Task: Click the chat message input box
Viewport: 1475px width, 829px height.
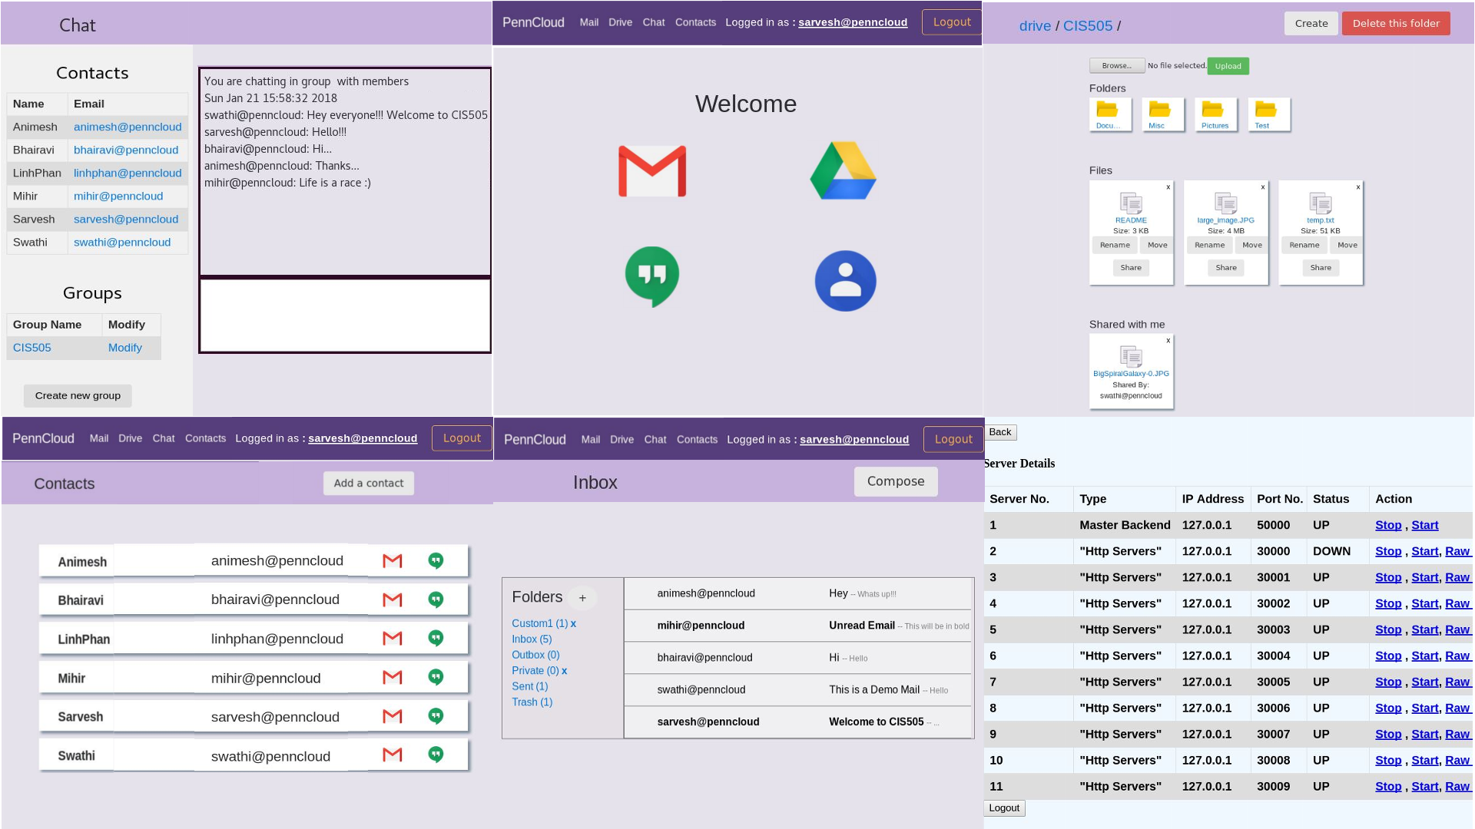Action: point(345,315)
